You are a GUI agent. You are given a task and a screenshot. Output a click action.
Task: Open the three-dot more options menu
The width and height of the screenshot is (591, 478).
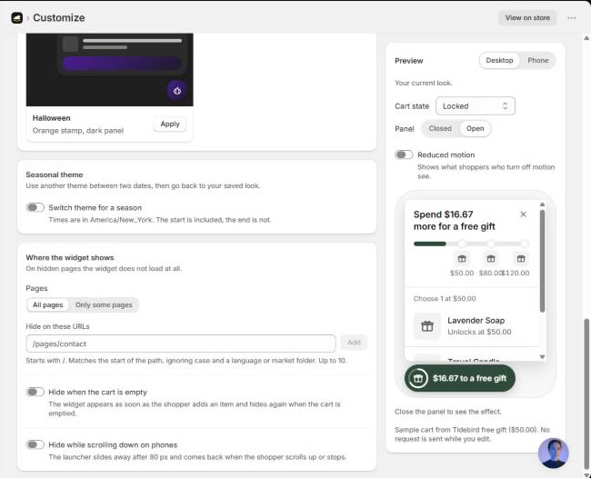click(571, 17)
